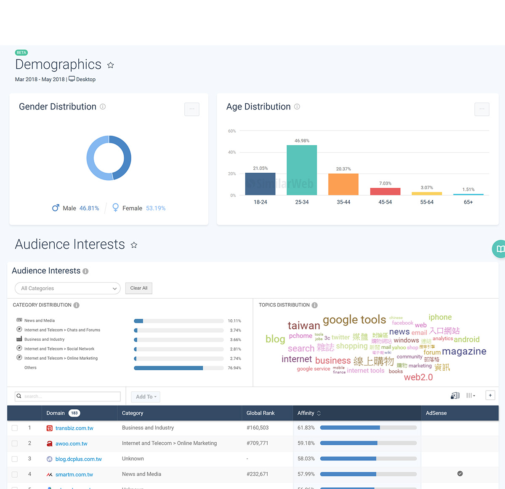Open the All Categories dropdown
The width and height of the screenshot is (505, 489).
pyautogui.click(x=68, y=288)
